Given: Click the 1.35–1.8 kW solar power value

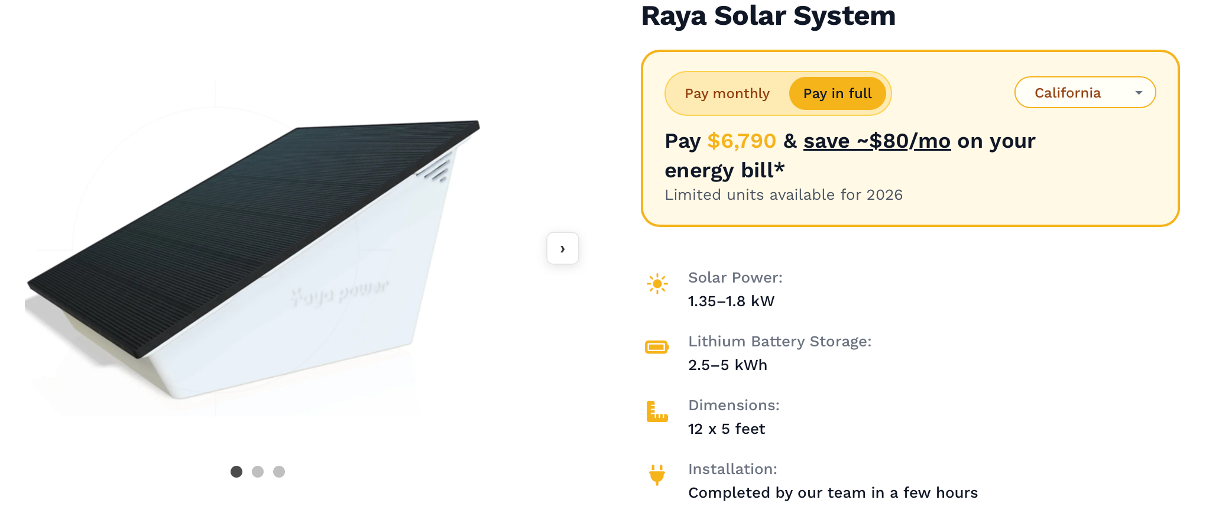Looking at the screenshot, I should point(731,301).
